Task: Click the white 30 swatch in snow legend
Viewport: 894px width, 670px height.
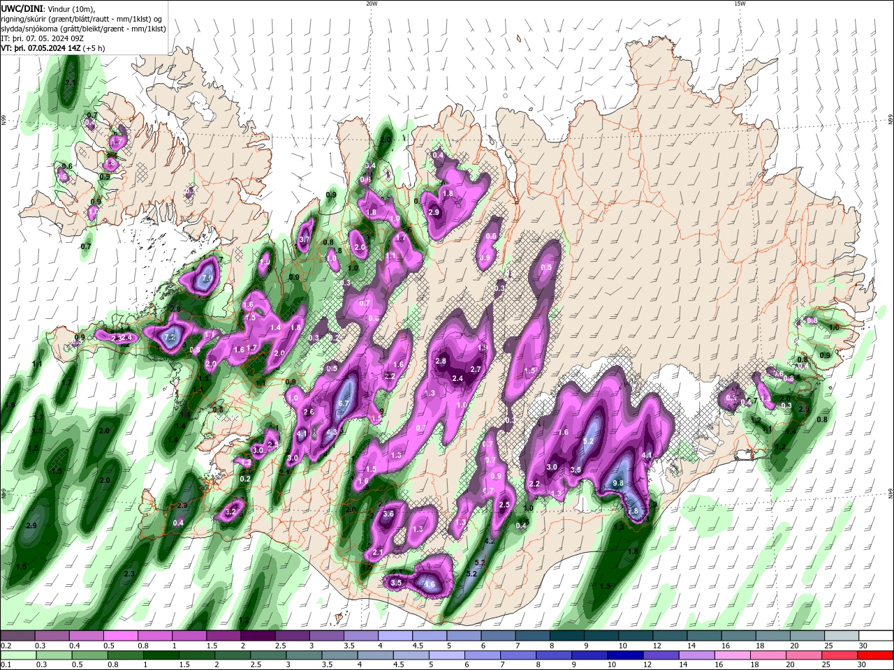Action: [876, 636]
